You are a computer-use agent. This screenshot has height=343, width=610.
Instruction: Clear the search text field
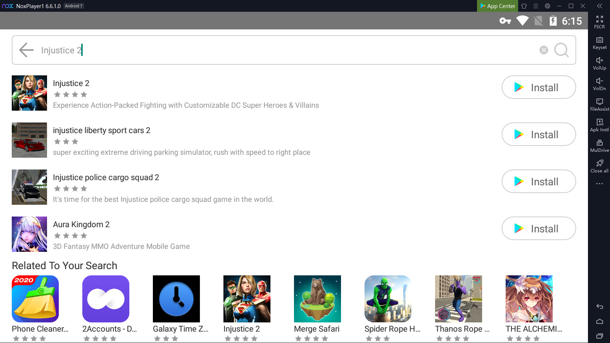click(544, 50)
